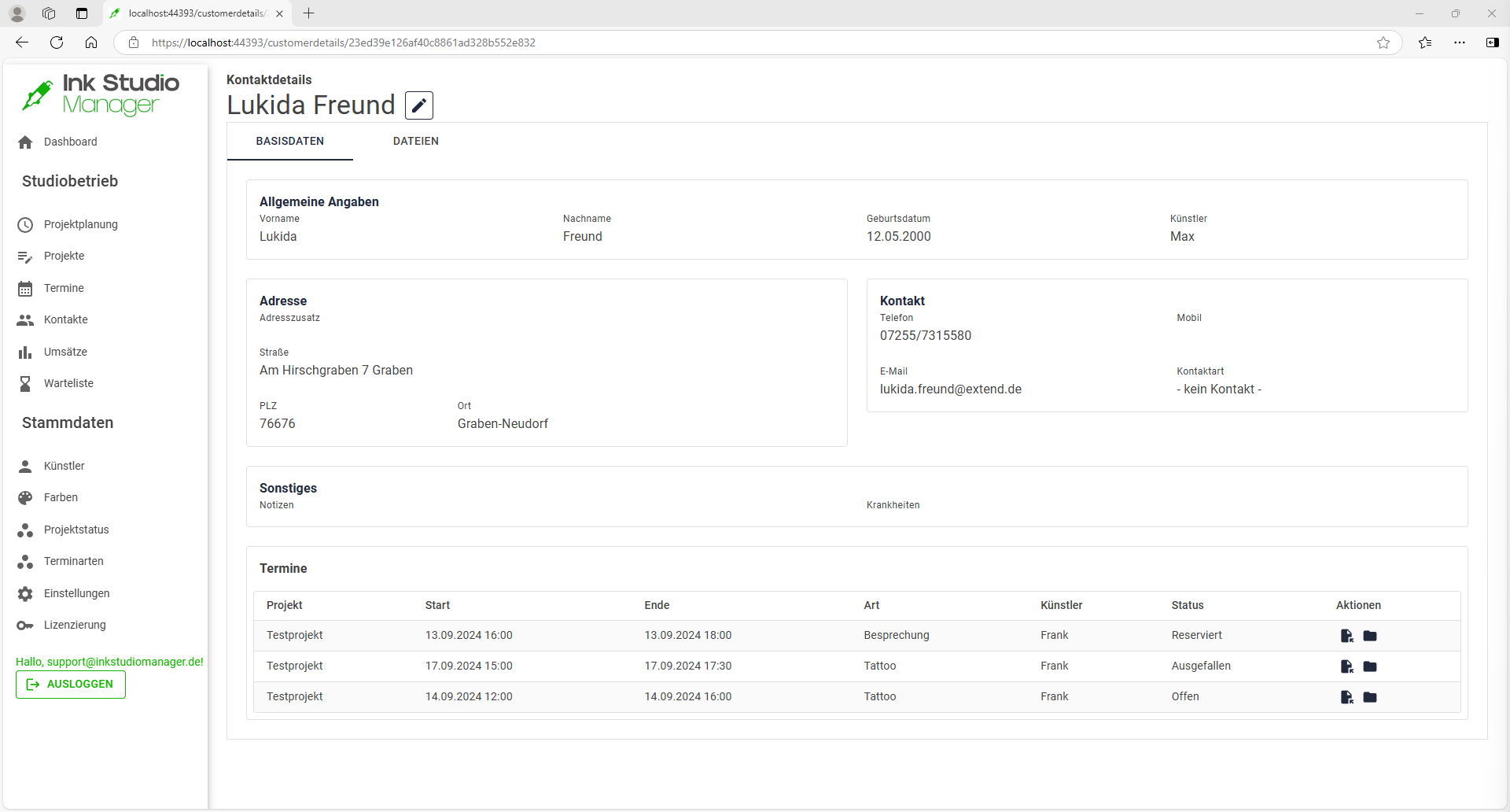Open folder action for 14.09.2024 Offen appointment
This screenshot has height=812, width=1510.
tap(1370, 697)
